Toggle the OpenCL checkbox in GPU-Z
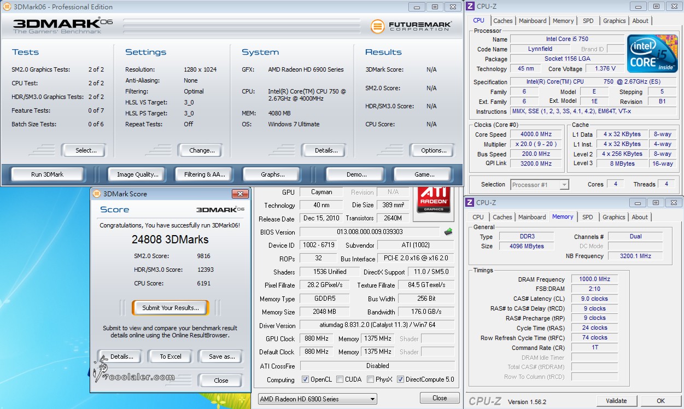This screenshot has height=409, width=684. click(305, 379)
